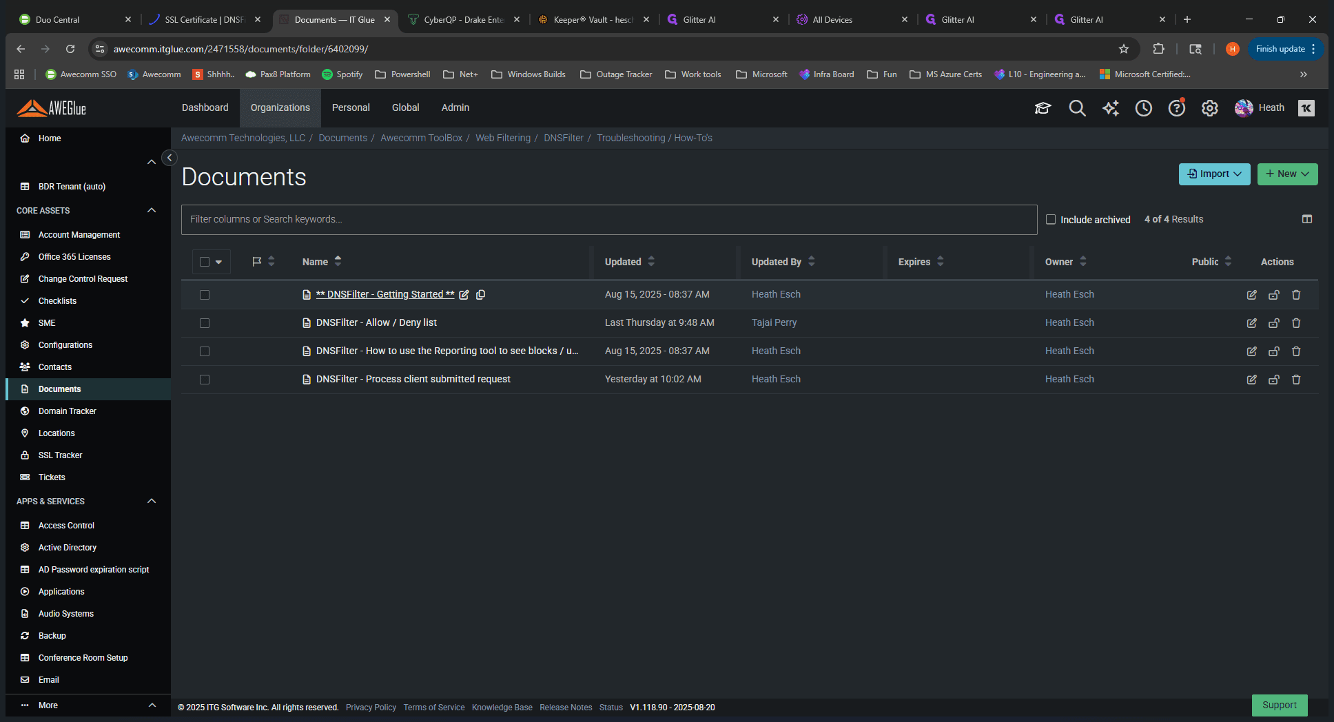Check the Reporting tool row checkbox
Image resolution: width=1334 pixels, height=722 pixels.
[x=205, y=351]
